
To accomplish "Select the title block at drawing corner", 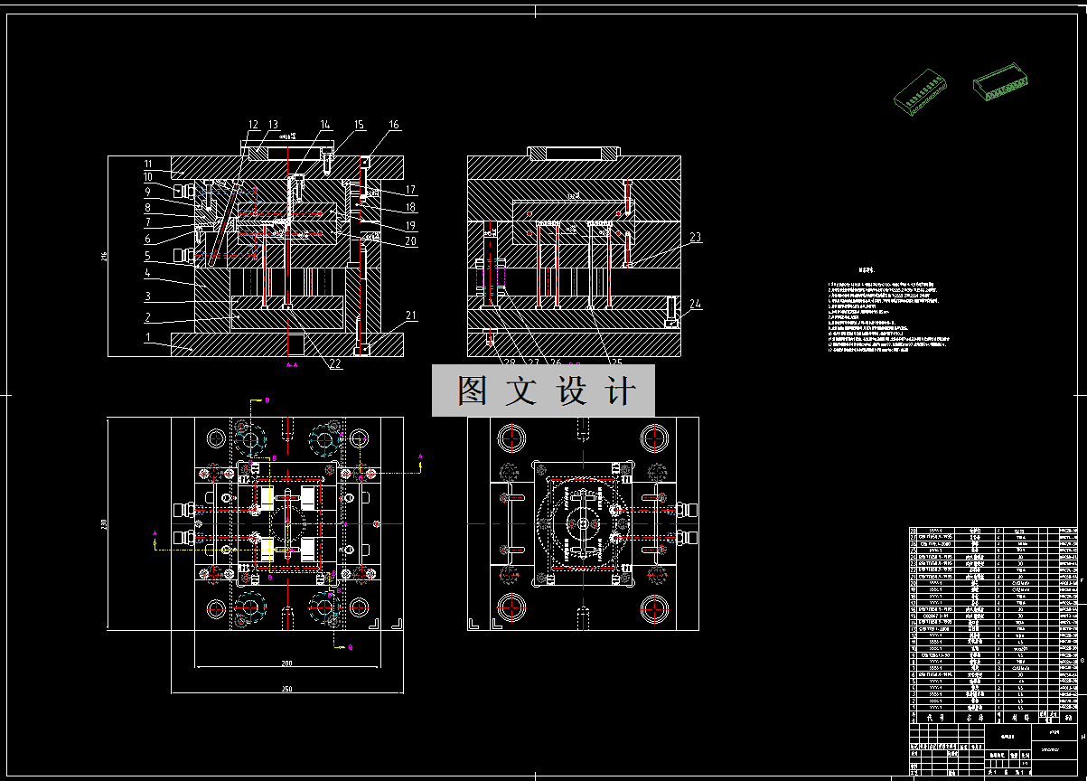I will click(994, 749).
